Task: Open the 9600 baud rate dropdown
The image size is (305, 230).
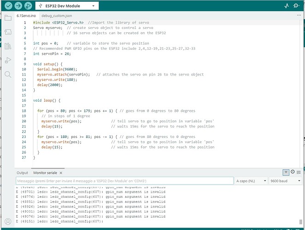Action: click(285, 181)
